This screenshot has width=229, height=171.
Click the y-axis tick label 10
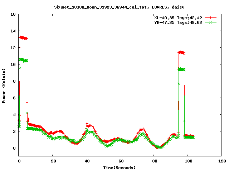tap(13, 64)
